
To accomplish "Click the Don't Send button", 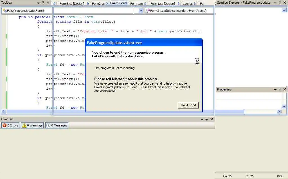I will coord(188,105).
